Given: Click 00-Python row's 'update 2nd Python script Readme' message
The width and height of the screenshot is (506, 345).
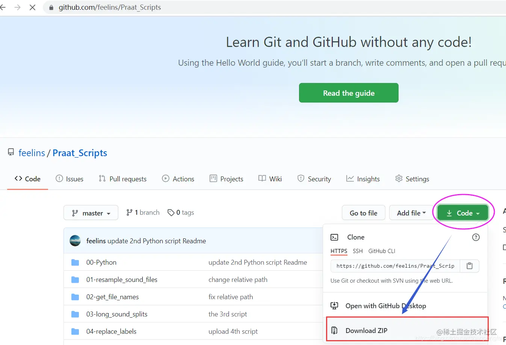Looking at the screenshot, I should click(258, 262).
